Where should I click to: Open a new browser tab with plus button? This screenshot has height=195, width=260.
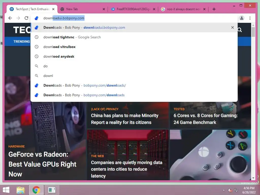click(x=214, y=9)
